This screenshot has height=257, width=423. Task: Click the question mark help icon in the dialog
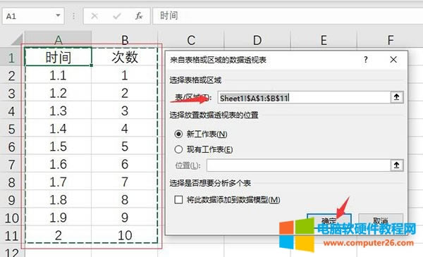pyautogui.click(x=365, y=60)
